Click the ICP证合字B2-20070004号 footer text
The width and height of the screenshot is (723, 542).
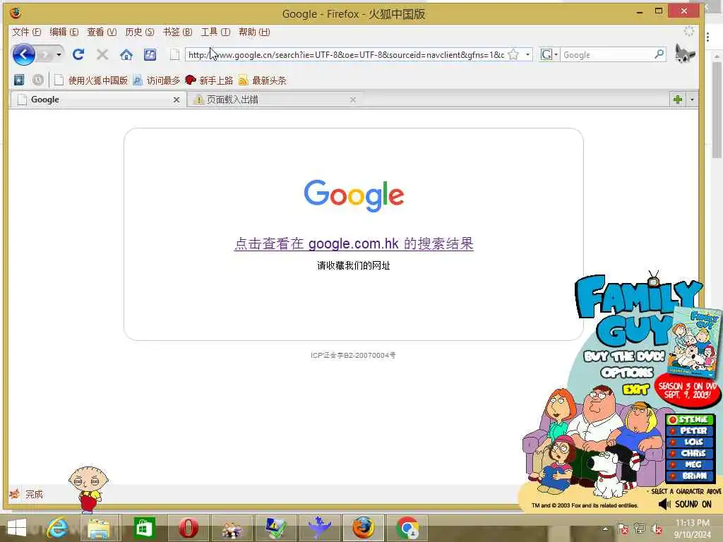click(x=353, y=356)
